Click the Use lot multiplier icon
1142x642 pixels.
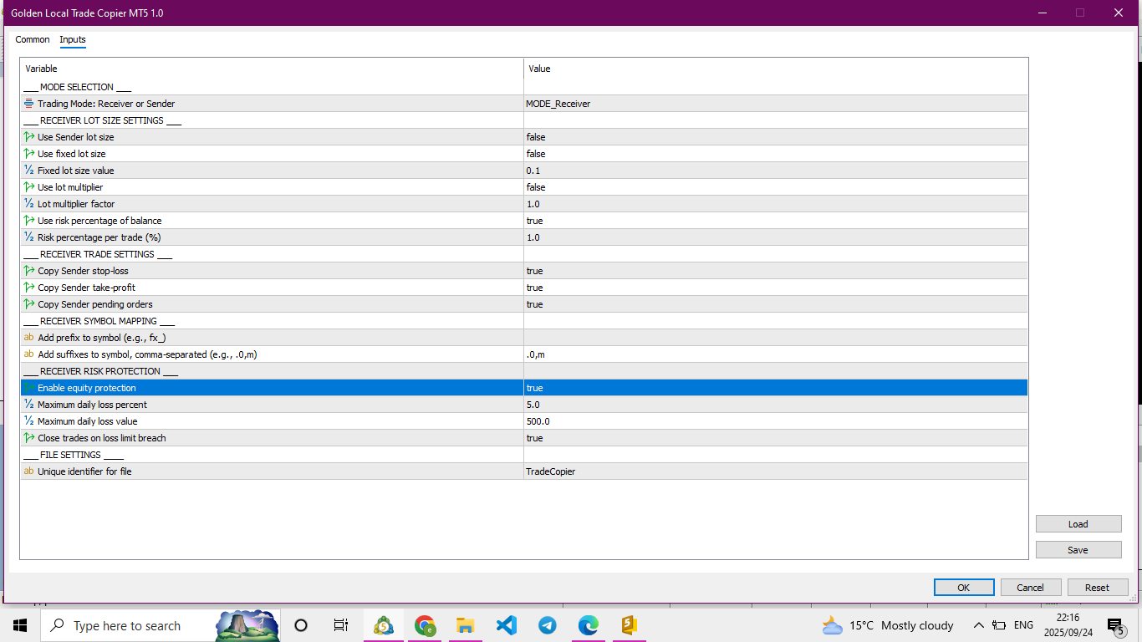29,187
